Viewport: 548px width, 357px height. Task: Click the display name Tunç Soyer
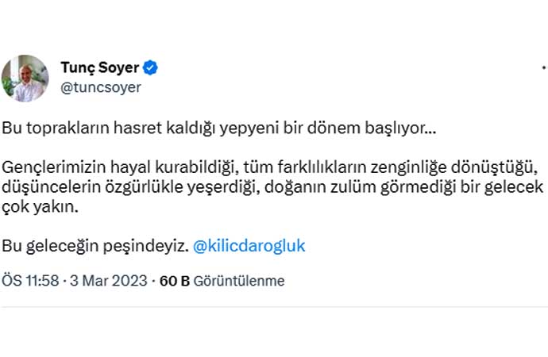(x=100, y=68)
